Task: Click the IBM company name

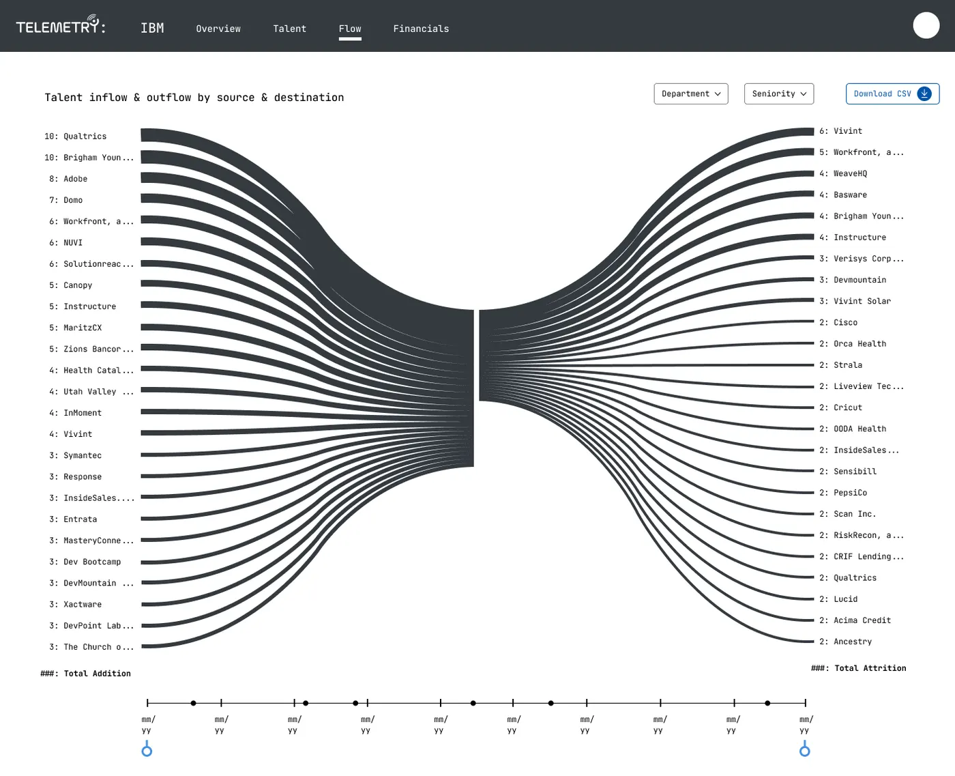Action: [x=152, y=28]
